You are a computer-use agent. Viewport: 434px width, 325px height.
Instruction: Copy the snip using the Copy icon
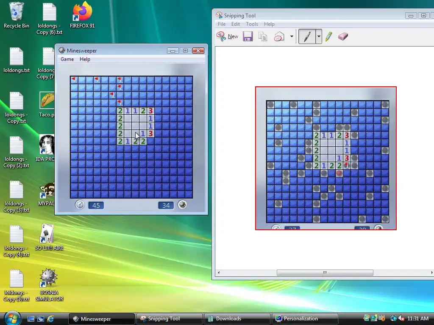tap(263, 36)
